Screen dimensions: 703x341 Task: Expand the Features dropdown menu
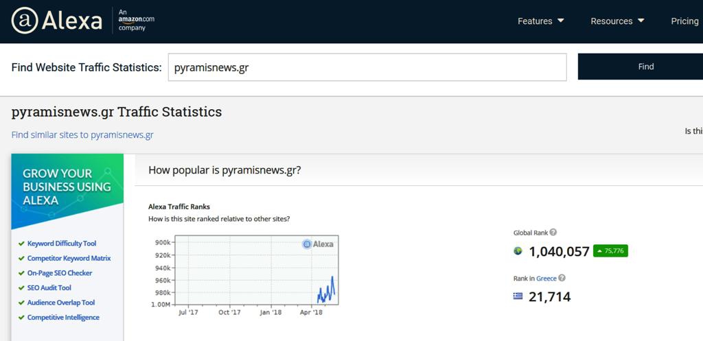(540, 21)
